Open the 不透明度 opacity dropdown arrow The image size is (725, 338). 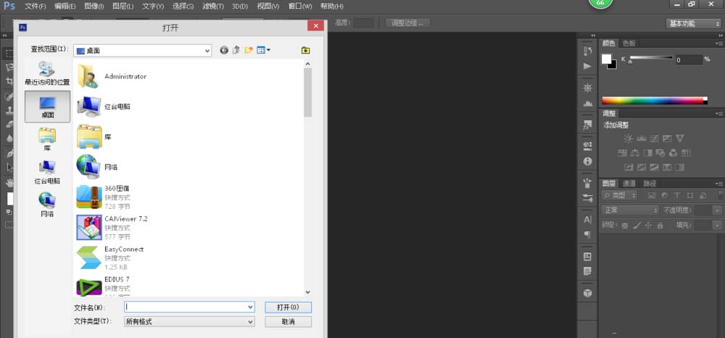717,210
